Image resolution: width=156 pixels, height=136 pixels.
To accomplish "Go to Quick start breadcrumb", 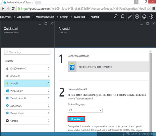I will click(x=79, y=17).
